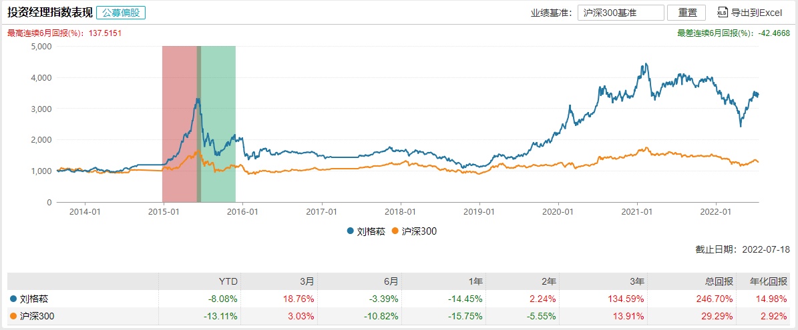798x330 pixels.
Task: Click the blue legend dot for 刘格菘
Action: [350, 231]
